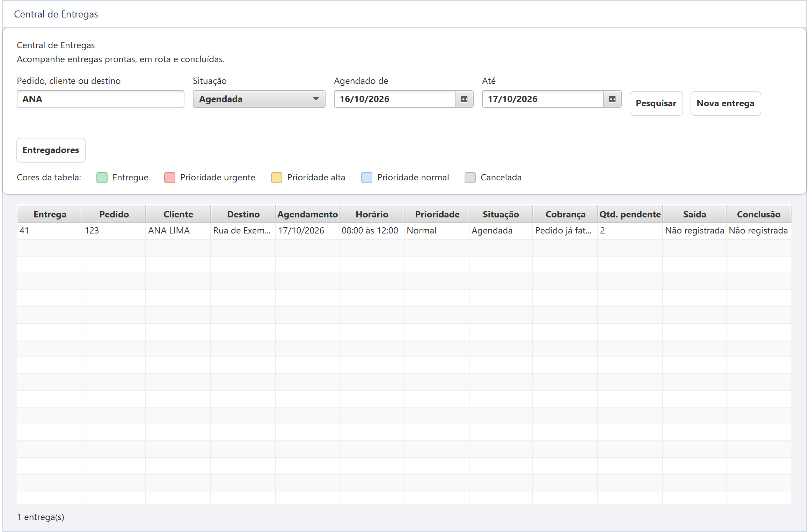Click the Normal priority cell
This screenshot has width=809, height=532.
pos(437,231)
